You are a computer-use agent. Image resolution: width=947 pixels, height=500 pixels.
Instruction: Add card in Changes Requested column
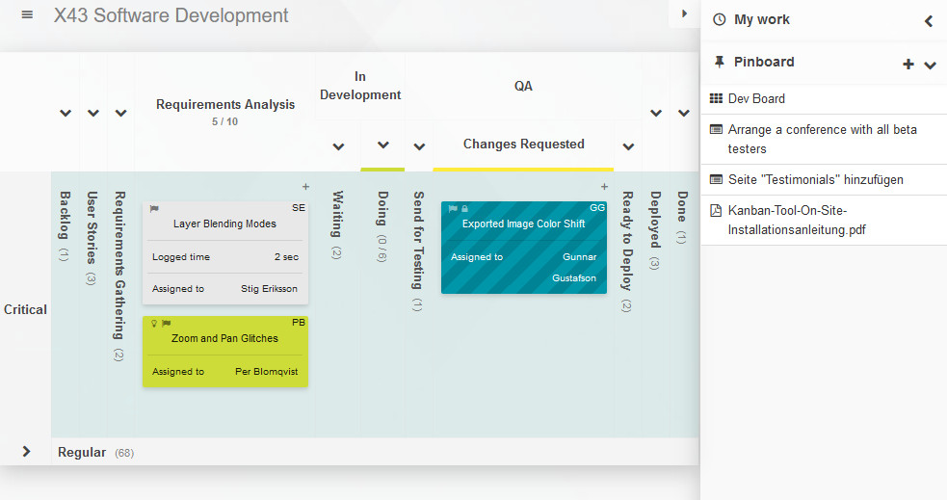point(605,186)
